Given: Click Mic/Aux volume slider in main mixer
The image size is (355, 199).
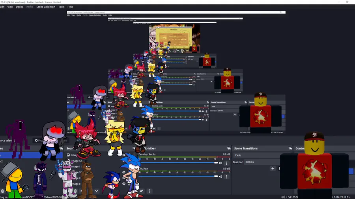Looking at the screenshot, I should (x=178, y=177).
